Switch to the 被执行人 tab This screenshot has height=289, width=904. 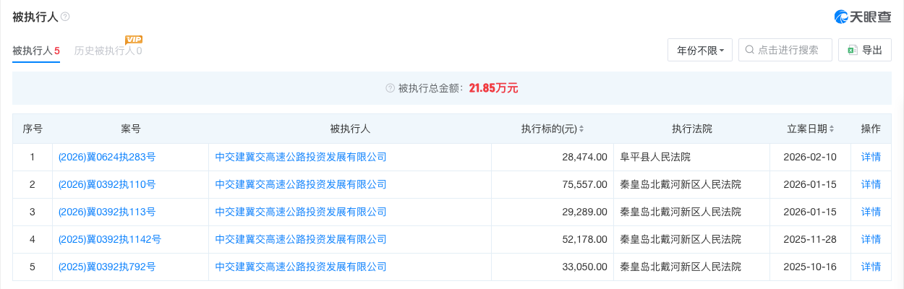(35, 51)
